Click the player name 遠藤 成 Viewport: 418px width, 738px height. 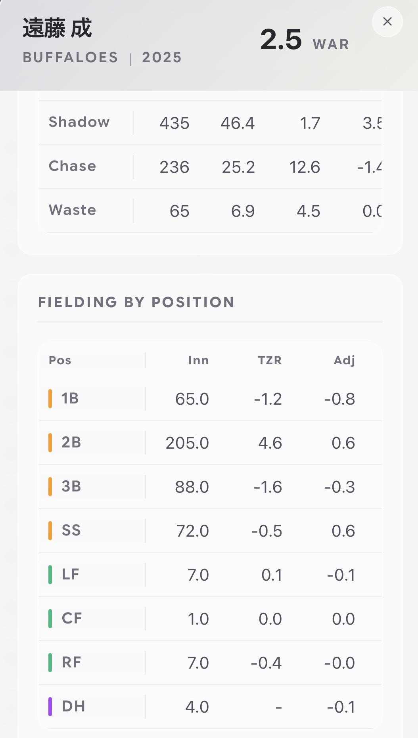click(57, 28)
